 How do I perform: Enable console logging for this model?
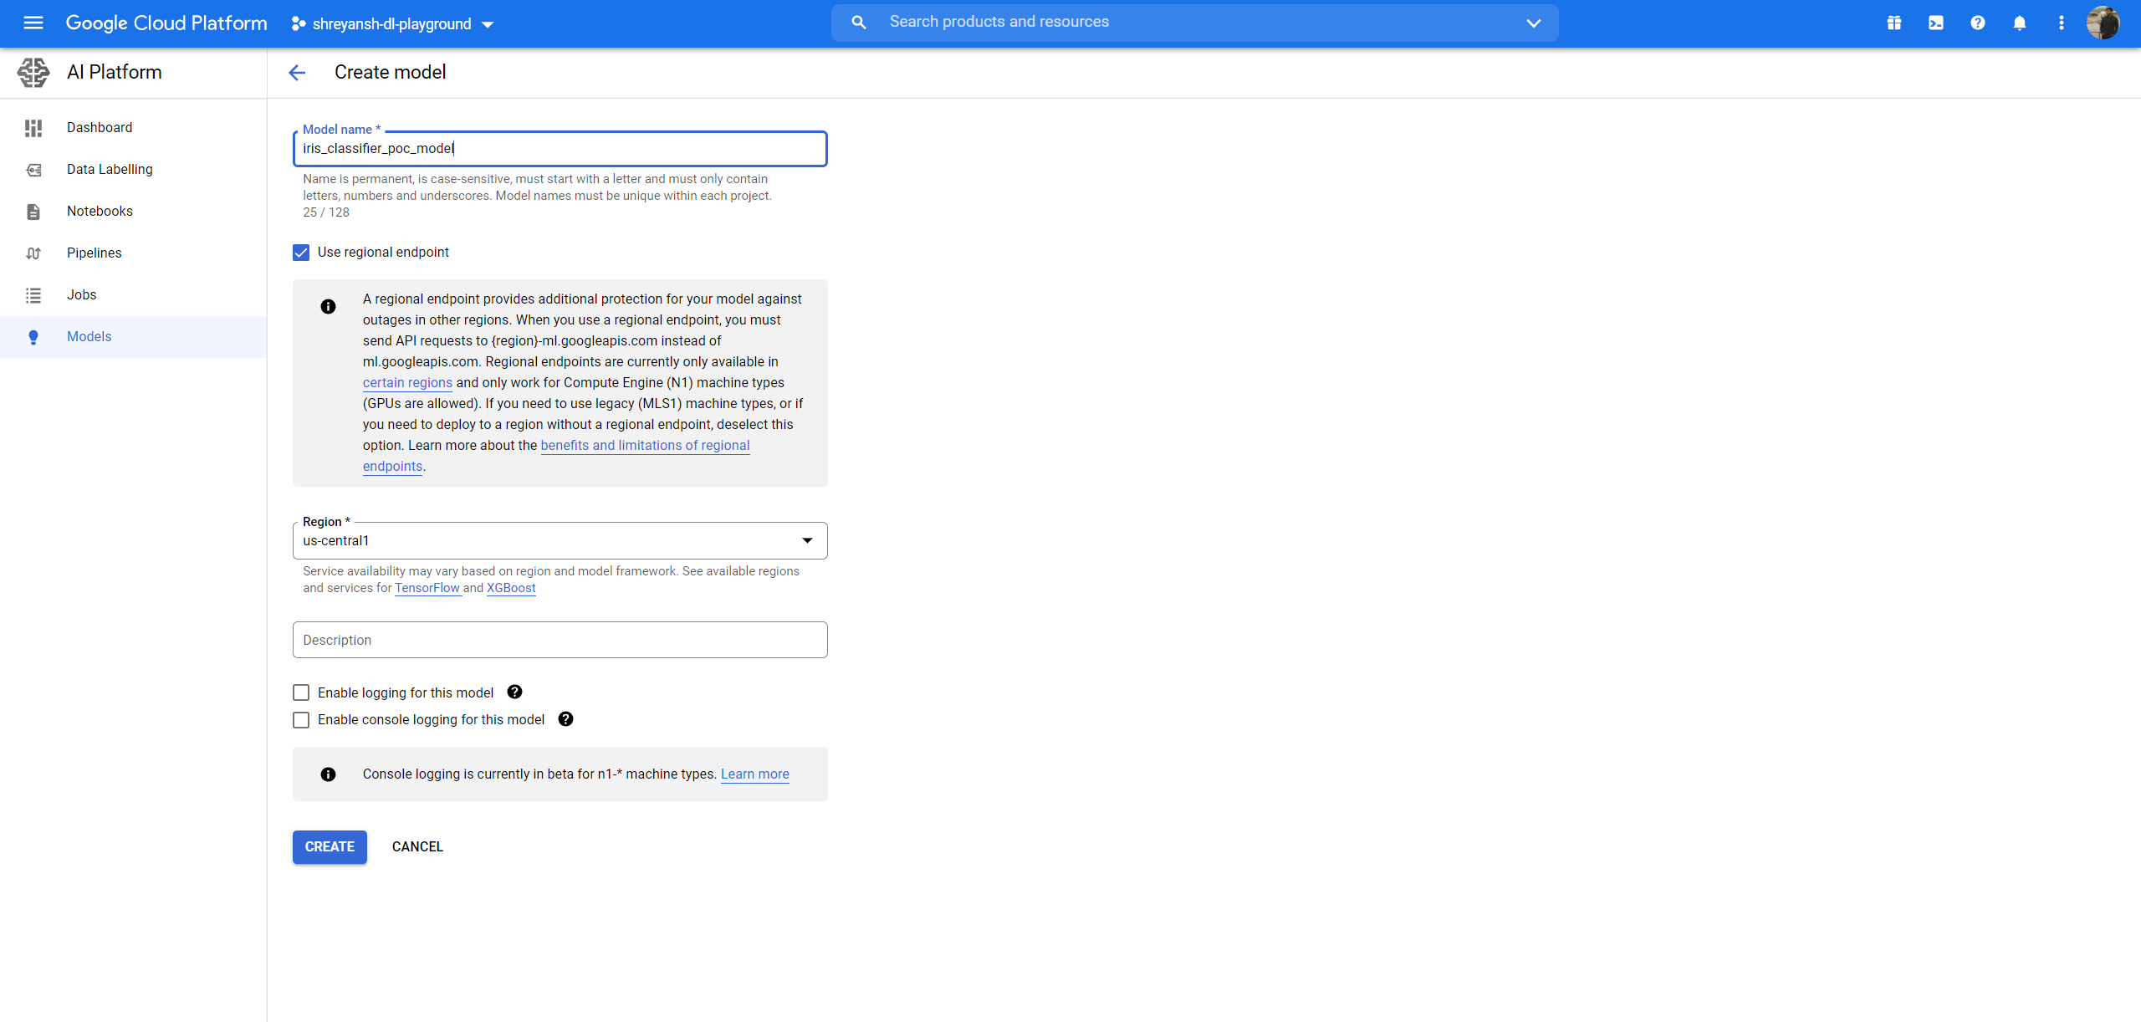[301, 720]
